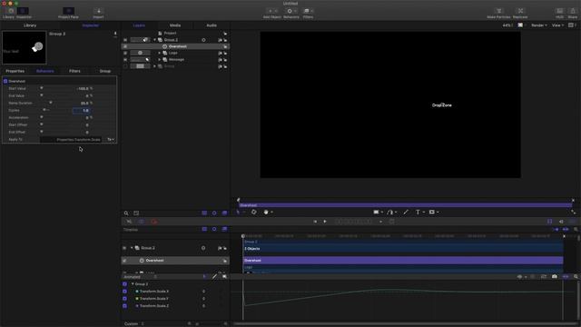Open canvas zoom level popup
Viewport: 581px width, 327px height.
(x=507, y=25)
